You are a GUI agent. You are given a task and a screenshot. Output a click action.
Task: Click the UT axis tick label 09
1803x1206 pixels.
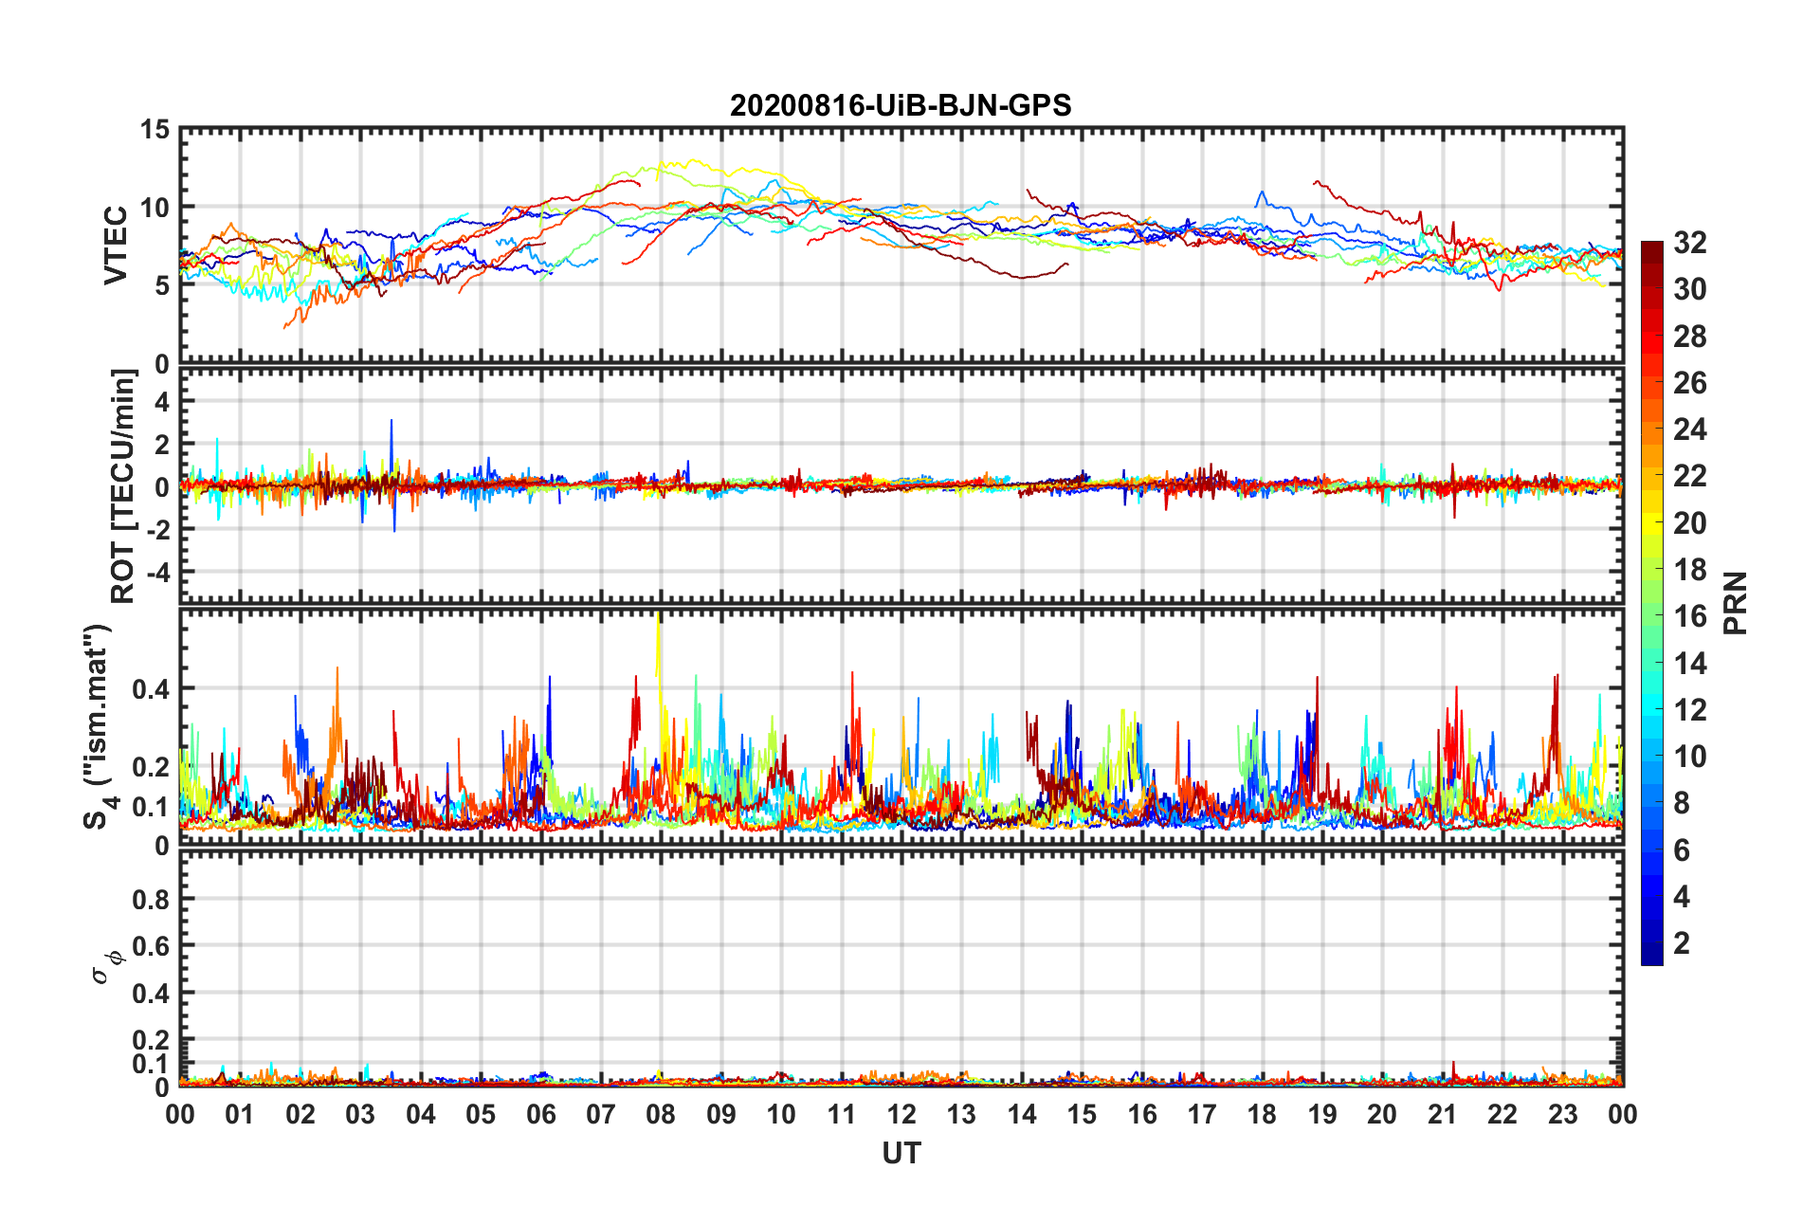pos(721,1114)
